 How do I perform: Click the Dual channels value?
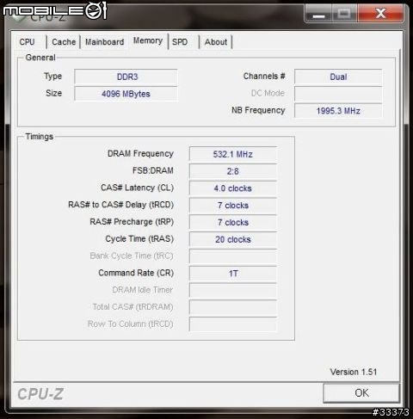point(338,77)
